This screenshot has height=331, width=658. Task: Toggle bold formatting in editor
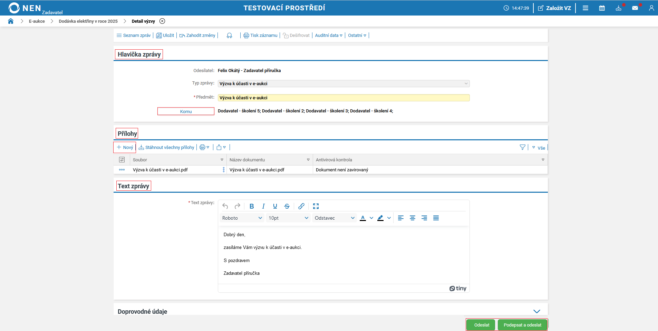click(252, 206)
